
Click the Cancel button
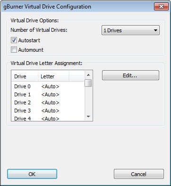point(139,174)
